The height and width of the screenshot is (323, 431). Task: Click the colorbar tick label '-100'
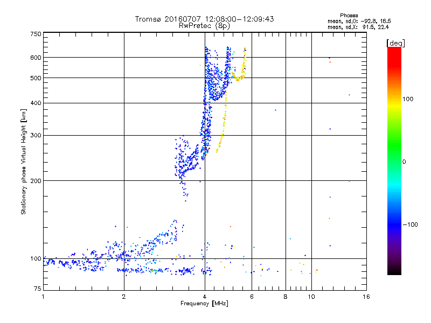click(410, 224)
